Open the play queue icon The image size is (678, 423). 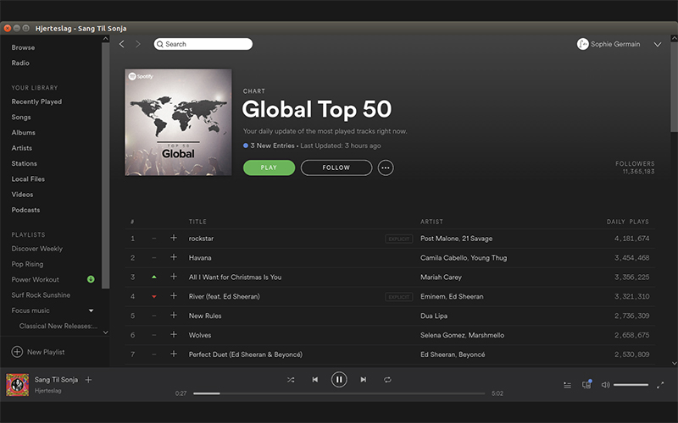point(567,385)
